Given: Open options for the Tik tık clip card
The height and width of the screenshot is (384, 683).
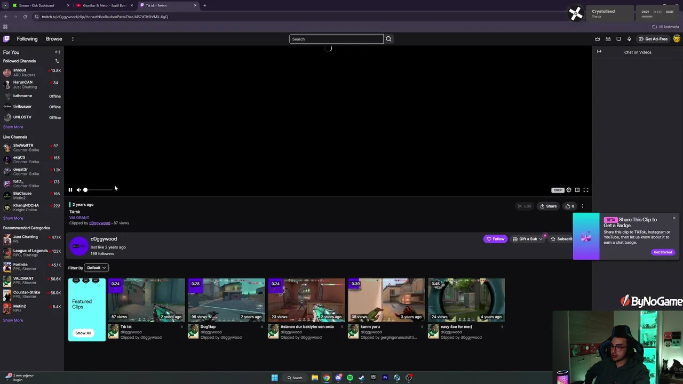Looking at the screenshot, I should [182, 327].
